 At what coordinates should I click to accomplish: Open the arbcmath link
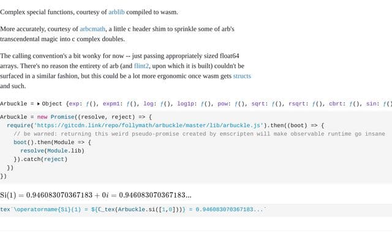pos(92,29)
